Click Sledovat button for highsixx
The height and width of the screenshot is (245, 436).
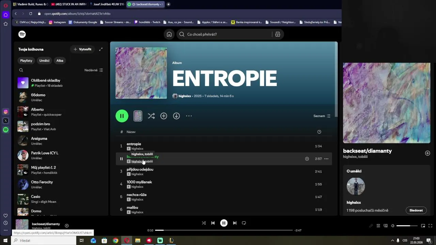pyautogui.click(x=416, y=210)
